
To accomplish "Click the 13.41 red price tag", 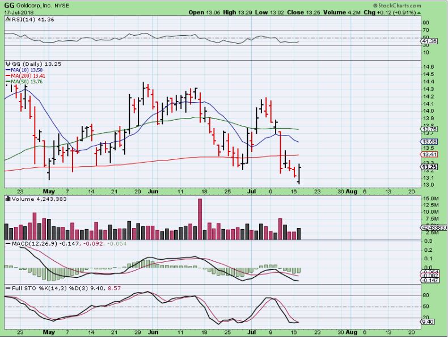I will pyautogui.click(x=429, y=155).
